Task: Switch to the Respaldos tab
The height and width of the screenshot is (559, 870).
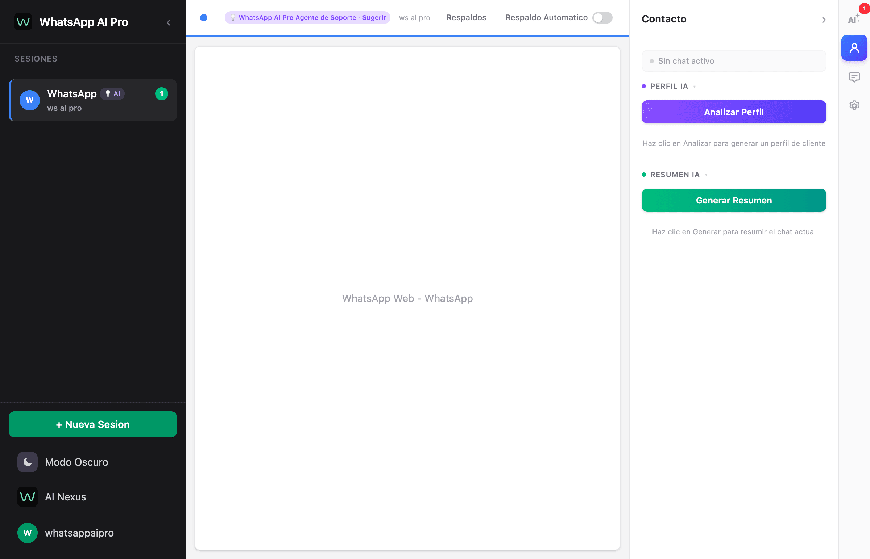Action: [x=466, y=17]
